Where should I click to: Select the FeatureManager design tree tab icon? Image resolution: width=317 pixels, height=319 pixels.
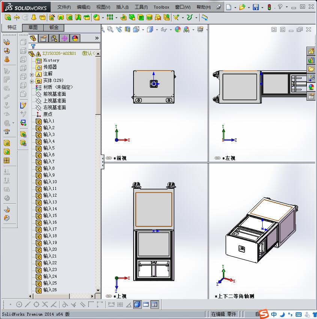(x=33, y=38)
